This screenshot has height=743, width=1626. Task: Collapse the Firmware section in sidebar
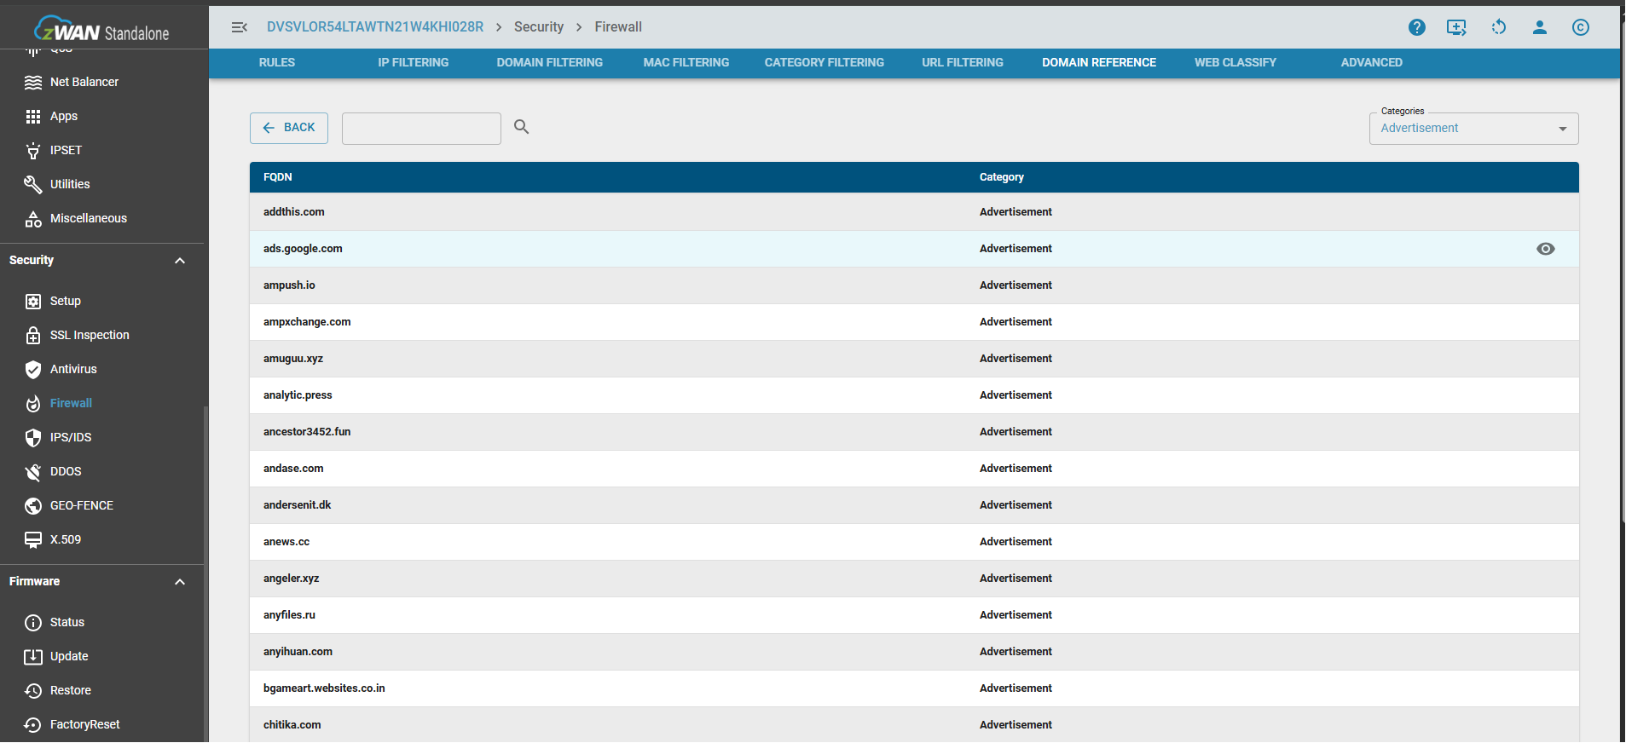click(179, 582)
